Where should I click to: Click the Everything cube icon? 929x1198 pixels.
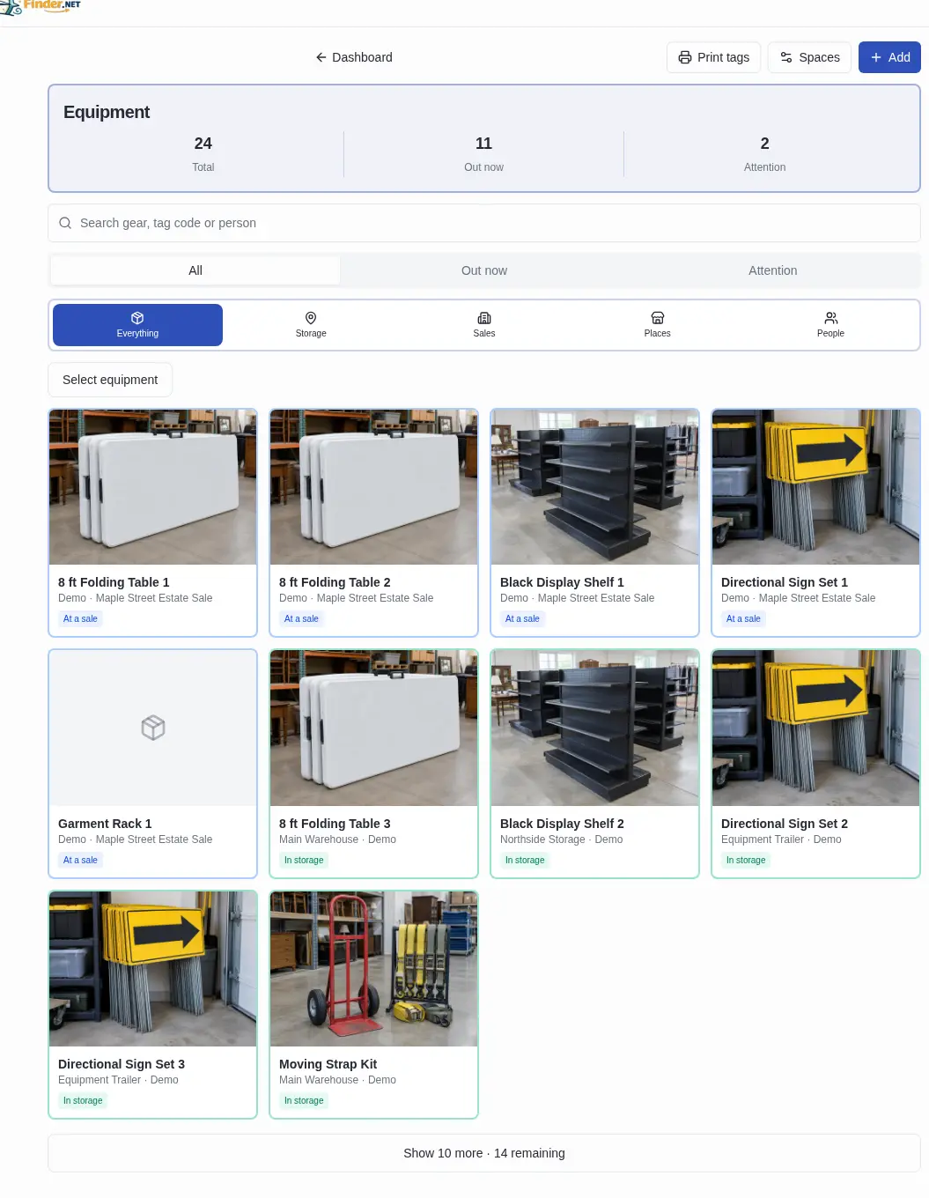[137, 318]
